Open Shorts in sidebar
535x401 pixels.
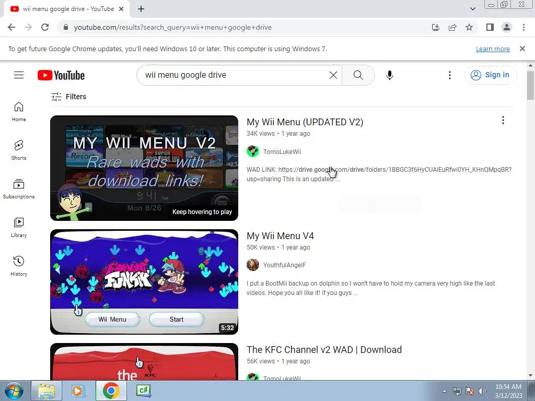[19, 150]
